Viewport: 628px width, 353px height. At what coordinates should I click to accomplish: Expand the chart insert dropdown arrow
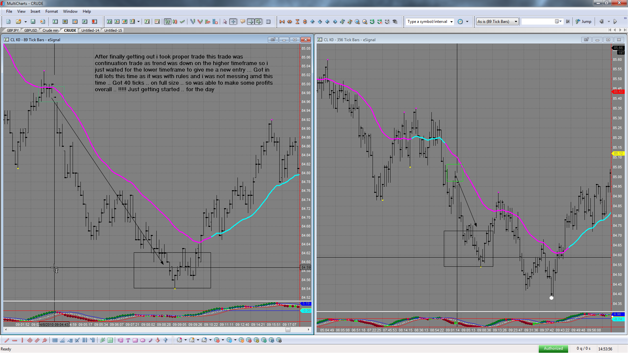tap(138, 22)
